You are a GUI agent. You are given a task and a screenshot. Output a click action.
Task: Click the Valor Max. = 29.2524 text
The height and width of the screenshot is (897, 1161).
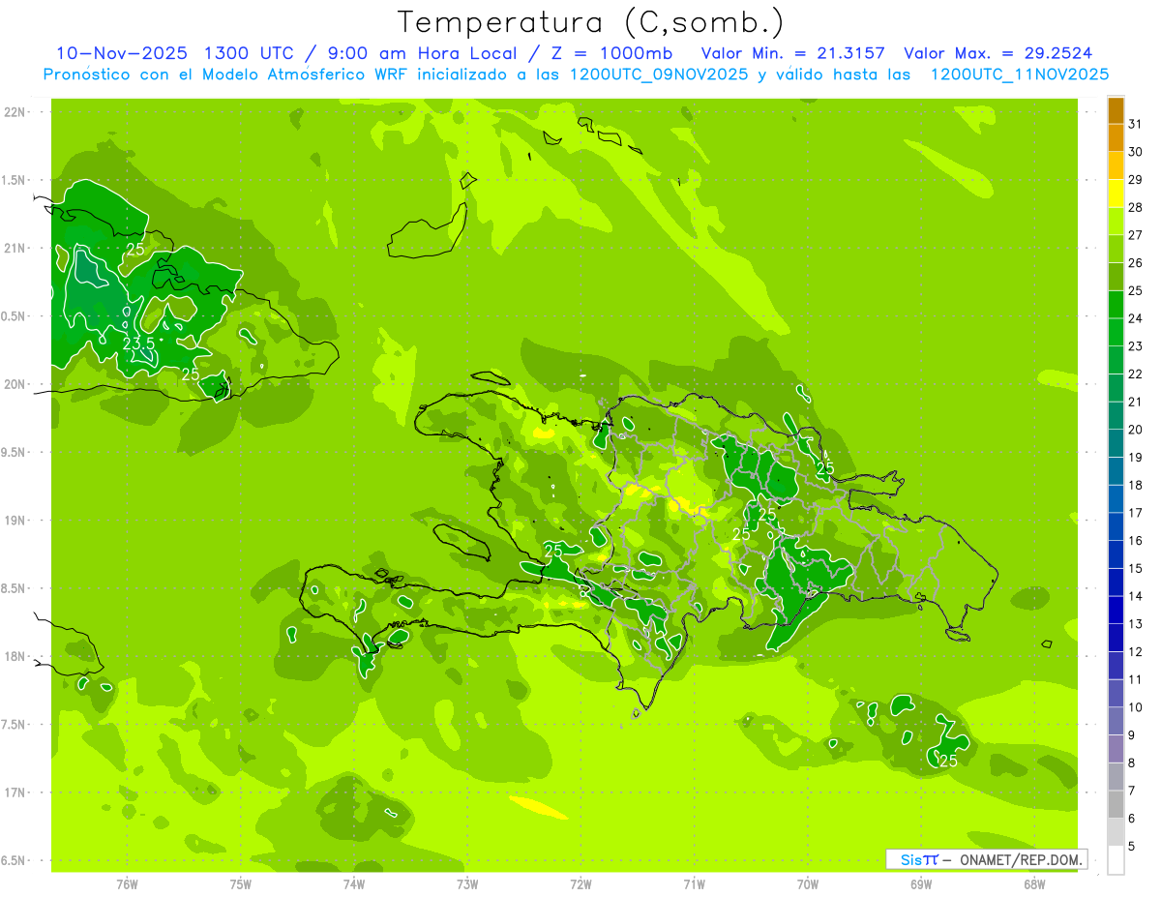pos(997,53)
